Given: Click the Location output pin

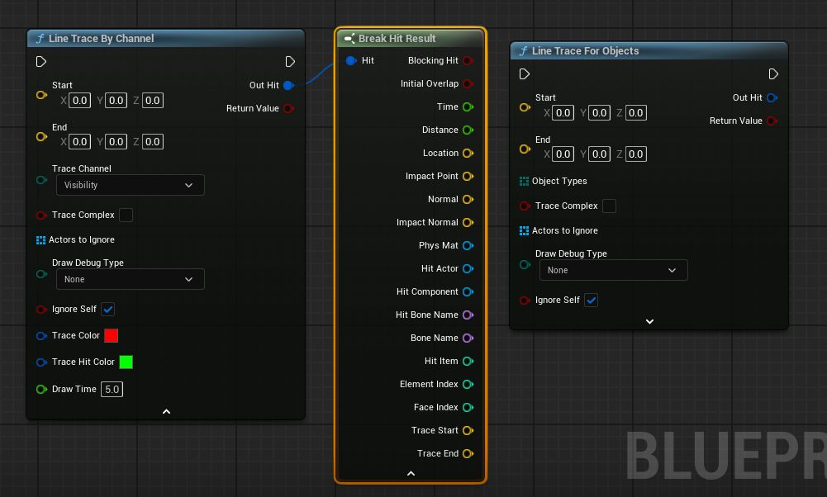Looking at the screenshot, I should coord(468,153).
